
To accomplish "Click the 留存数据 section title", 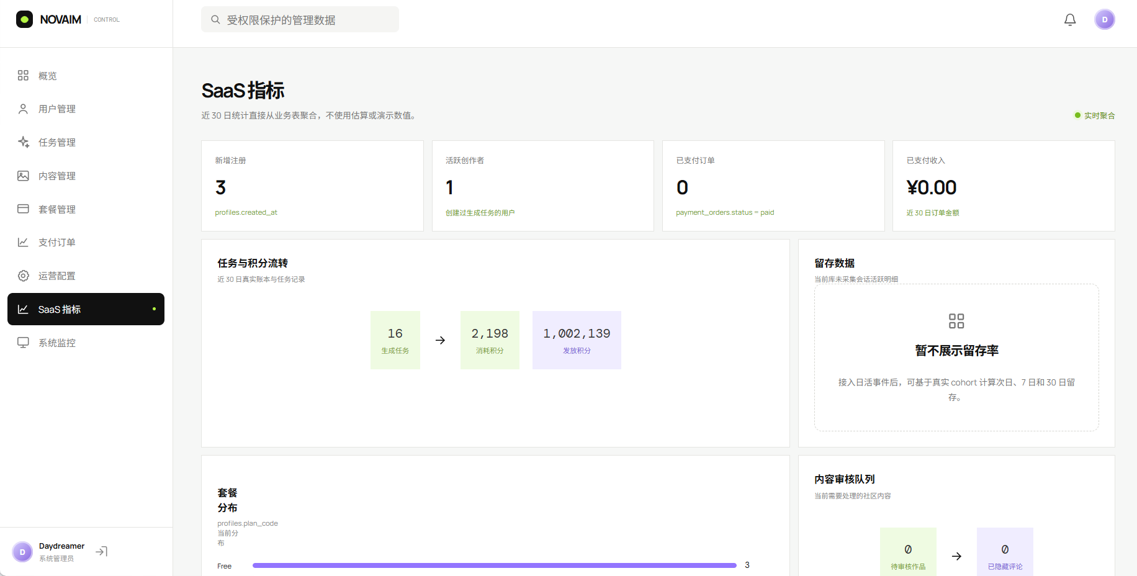I will tap(834, 263).
